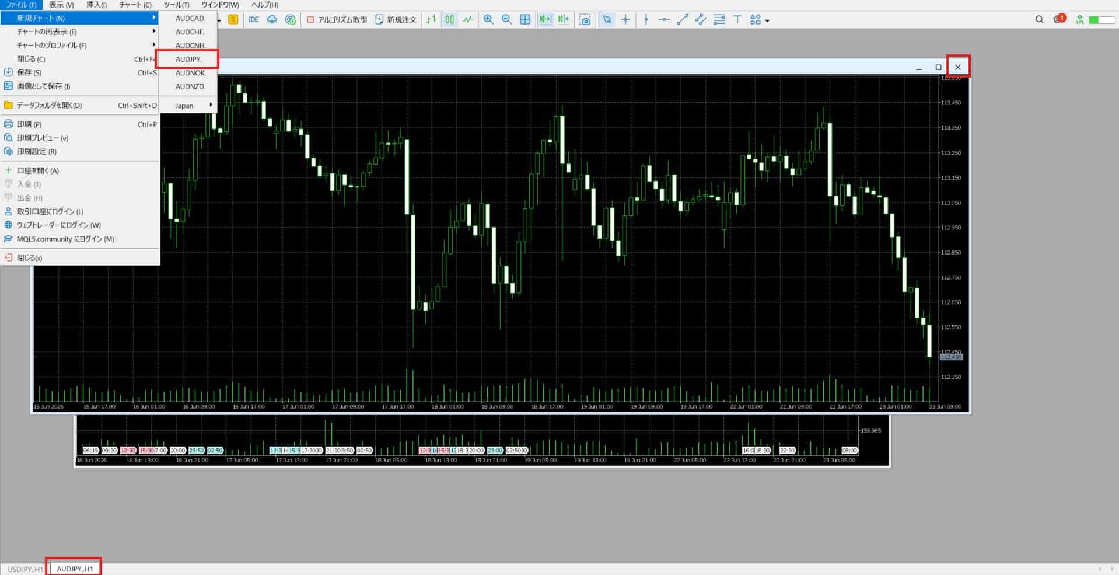The width and height of the screenshot is (1119, 575).
Task: Toggle chart shift from right edge
Action: (x=564, y=20)
